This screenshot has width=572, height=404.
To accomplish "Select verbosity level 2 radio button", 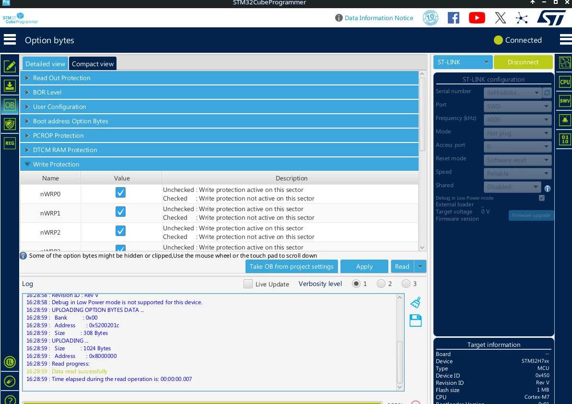I will click(381, 284).
